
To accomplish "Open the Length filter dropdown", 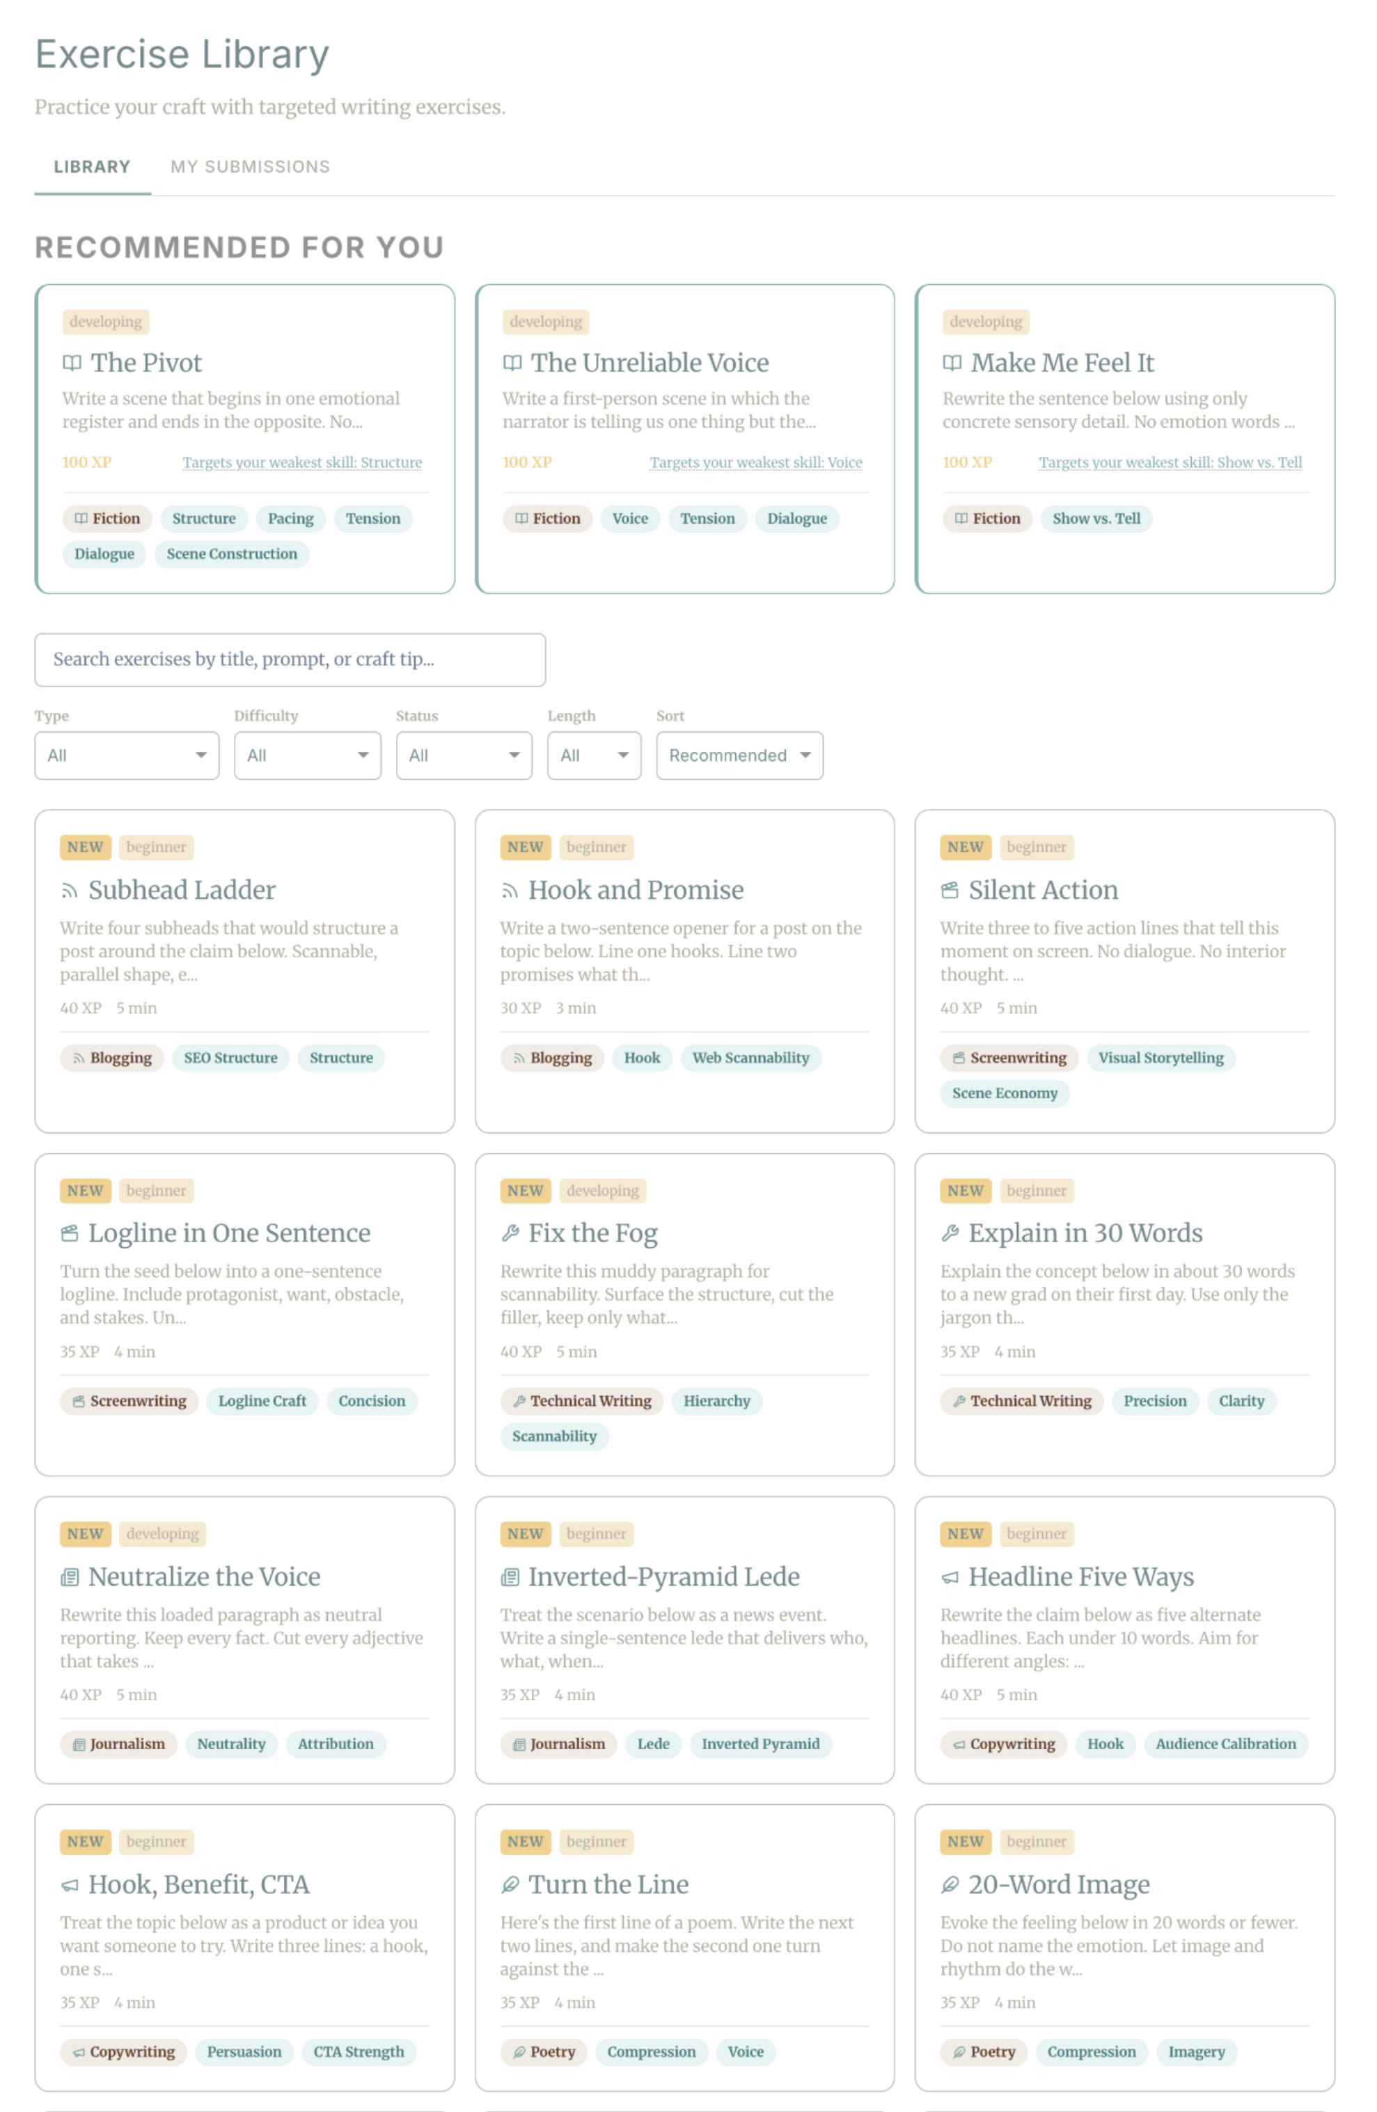I will coord(595,756).
